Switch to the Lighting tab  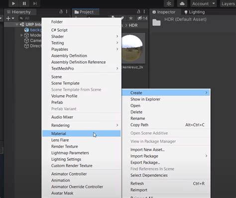click(195, 12)
